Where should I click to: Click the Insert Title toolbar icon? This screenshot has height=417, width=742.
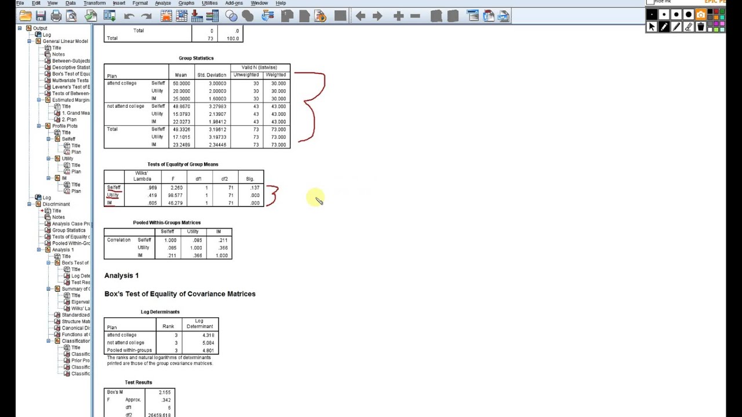pyautogui.click(x=488, y=16)
